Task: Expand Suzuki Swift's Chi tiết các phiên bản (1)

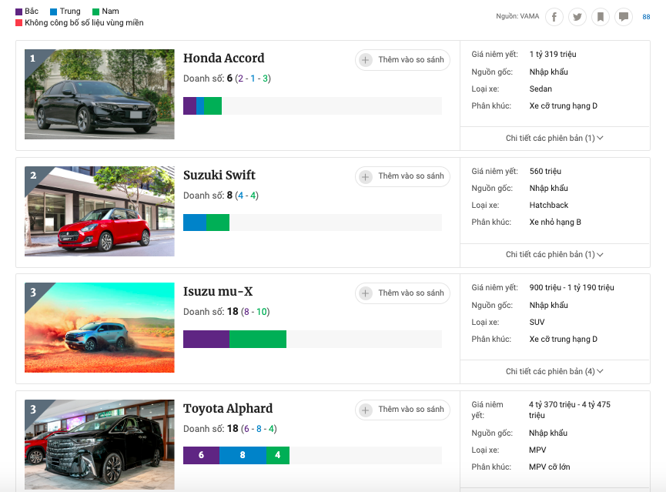Action: pos(554,255)
